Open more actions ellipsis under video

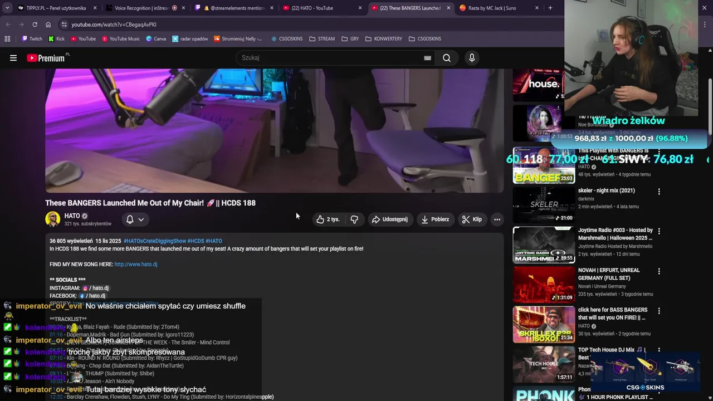point(497,219)
